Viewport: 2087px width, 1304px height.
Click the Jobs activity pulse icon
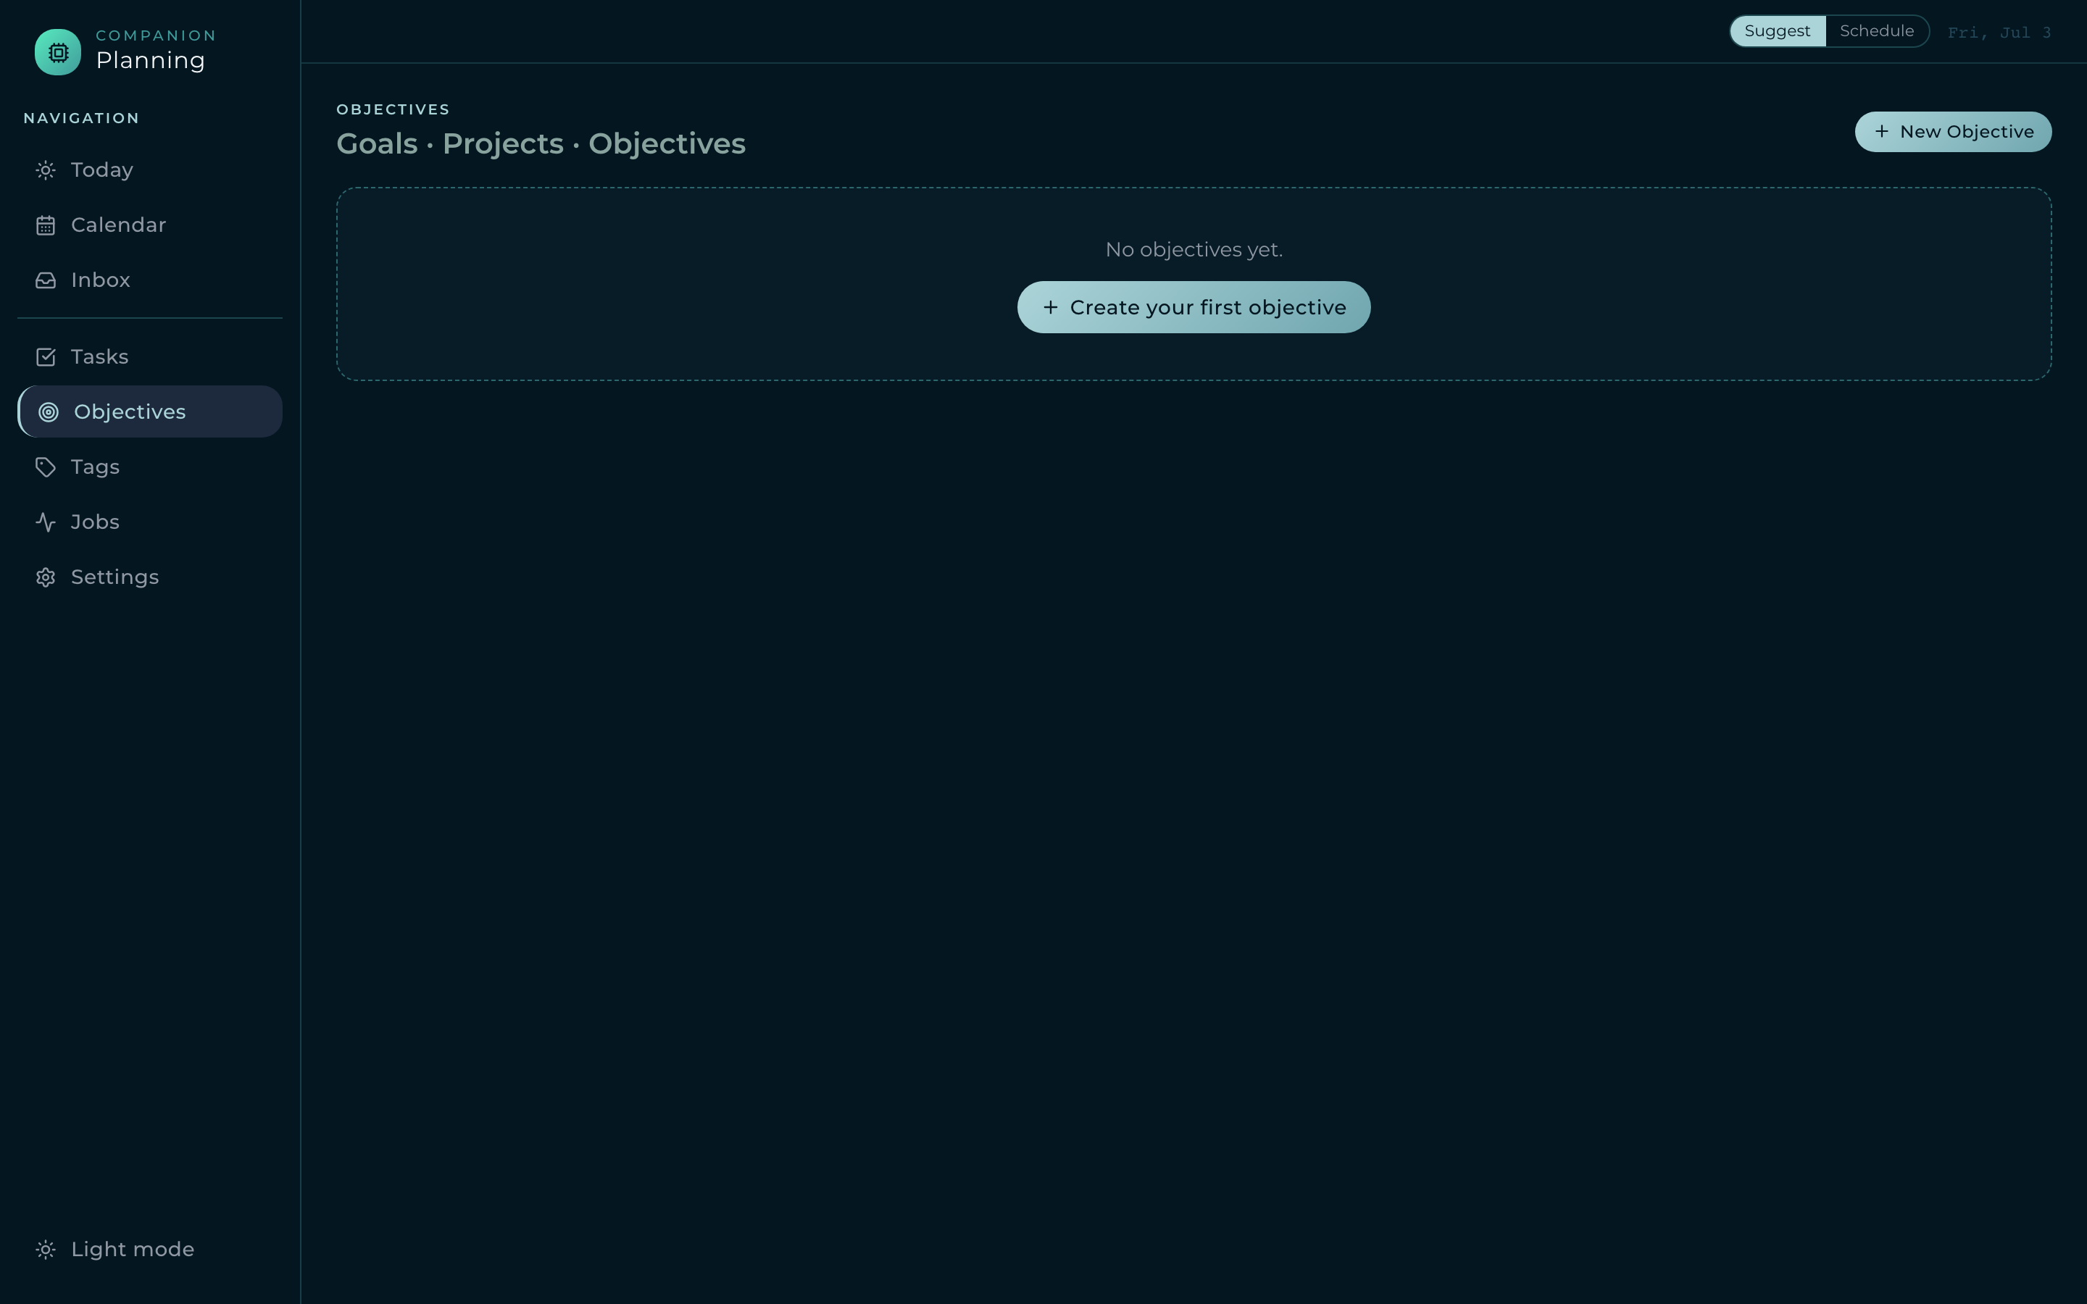[x=46, y=522]
